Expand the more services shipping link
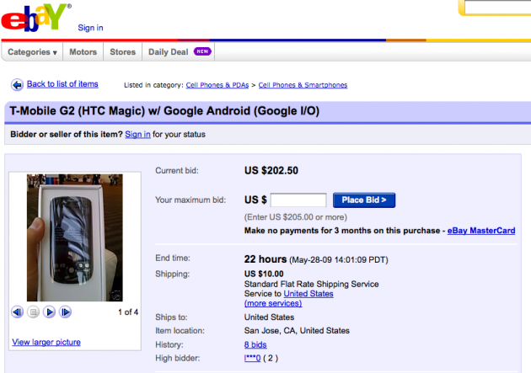531x373 pixels. click(x=272, y=303)
